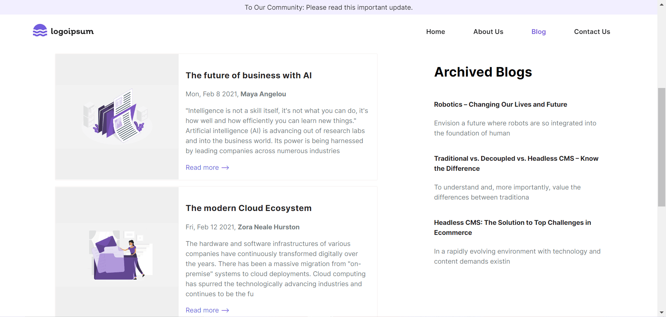Click Read more under Cloud Ecosystem article
This screenshot has height=317, width=666.
(x=202, y=310)
